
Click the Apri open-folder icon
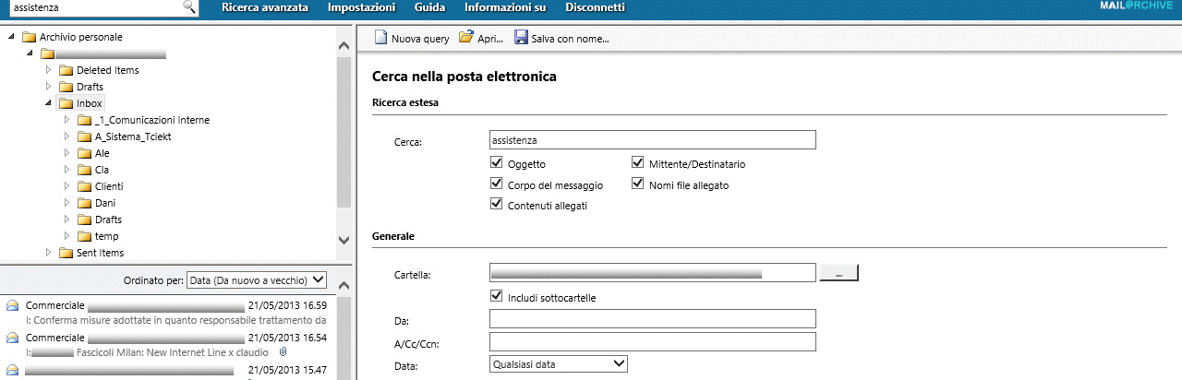pos(466,38)
